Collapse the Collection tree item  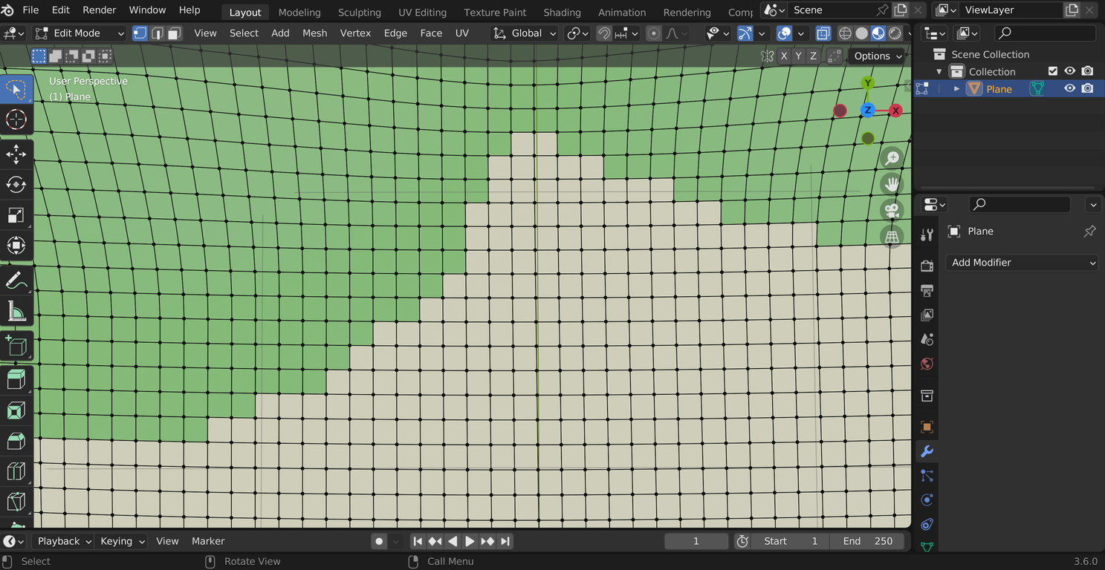click(939, 72)
